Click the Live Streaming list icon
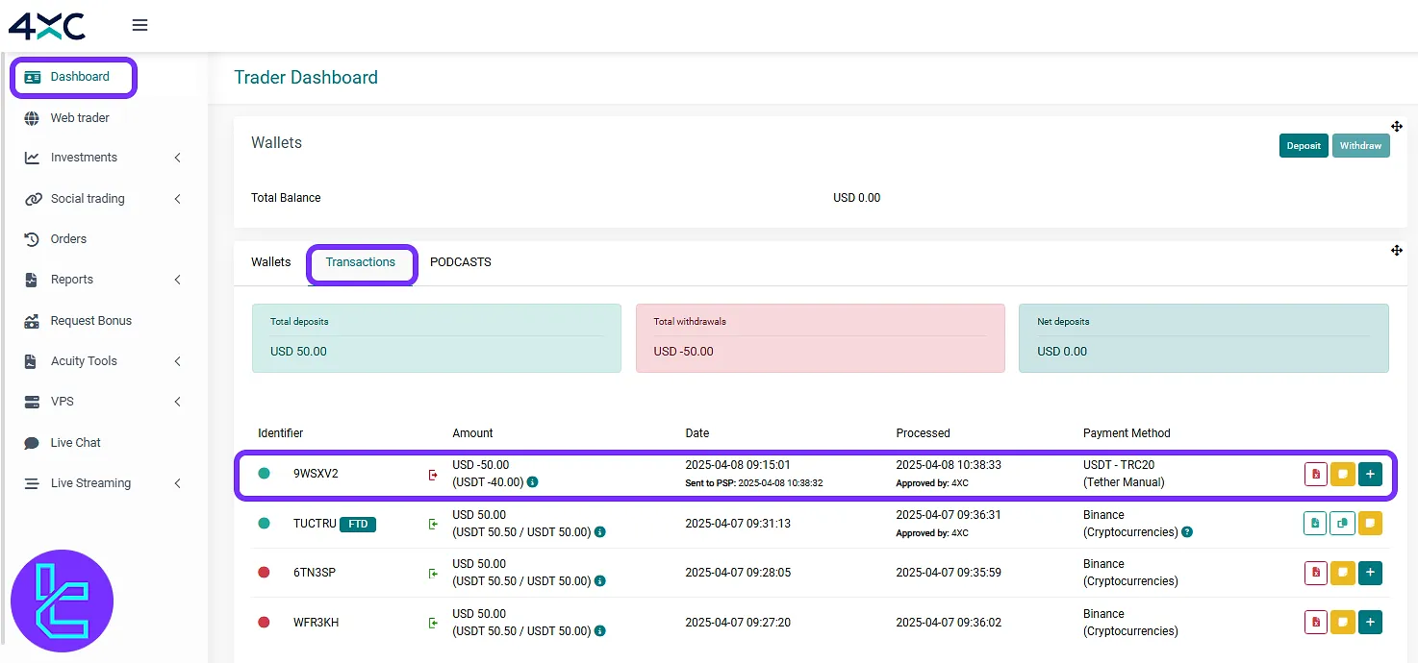Viewport: 1418px width, 663px height. (33, 483)
